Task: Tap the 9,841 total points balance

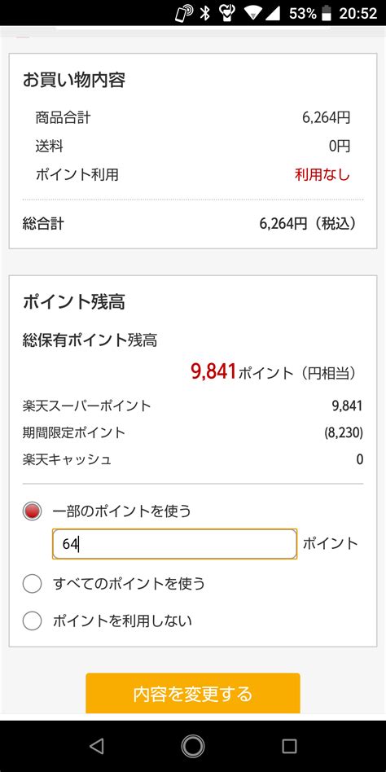Action: 213,371
